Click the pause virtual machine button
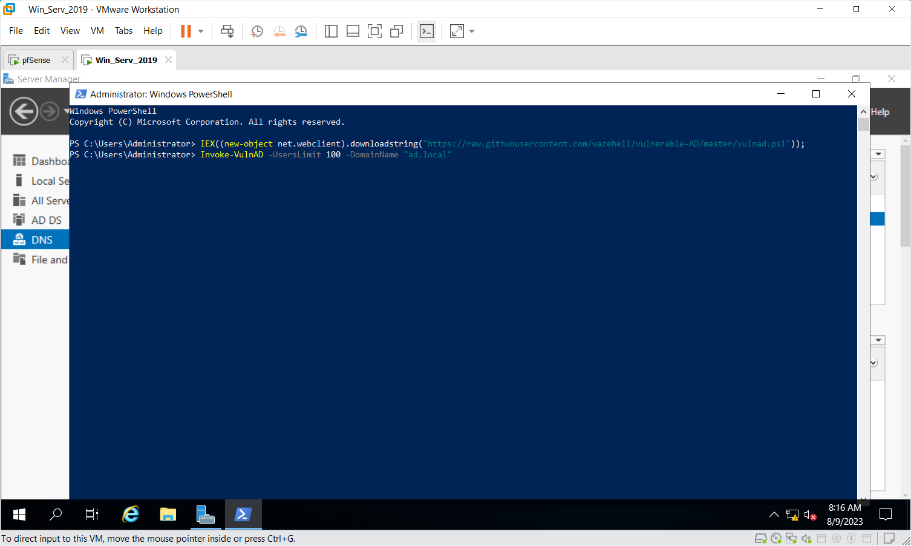 [186, 31]
